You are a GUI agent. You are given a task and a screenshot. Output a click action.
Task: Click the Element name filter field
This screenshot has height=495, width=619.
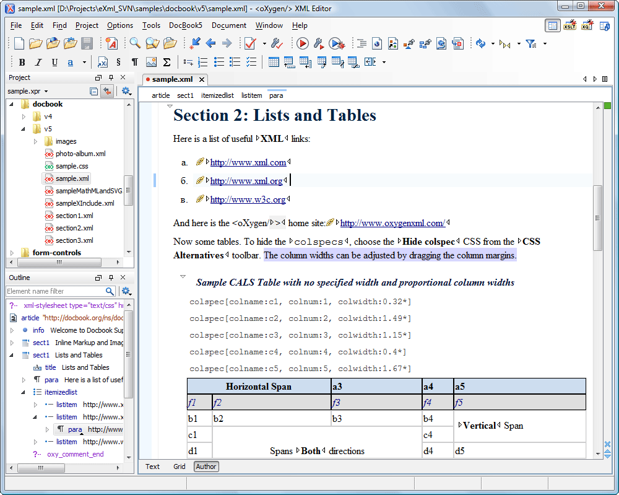[x=55, y=291]
